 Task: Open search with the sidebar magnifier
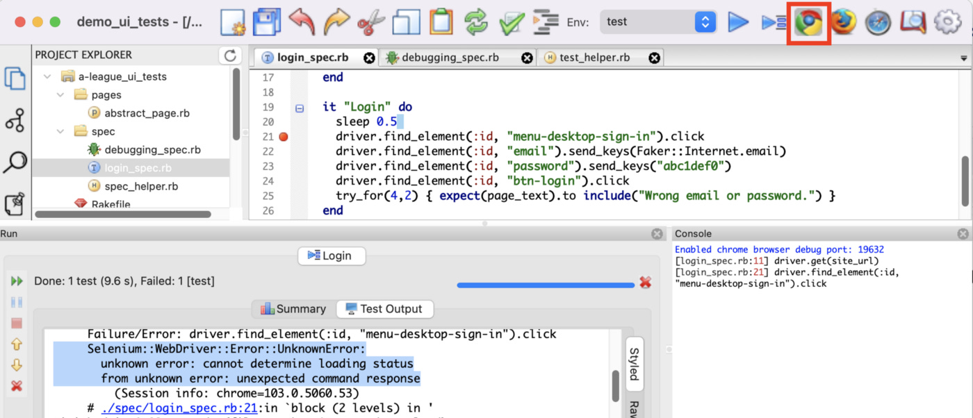pyautogui.click(x=15, y=162)
